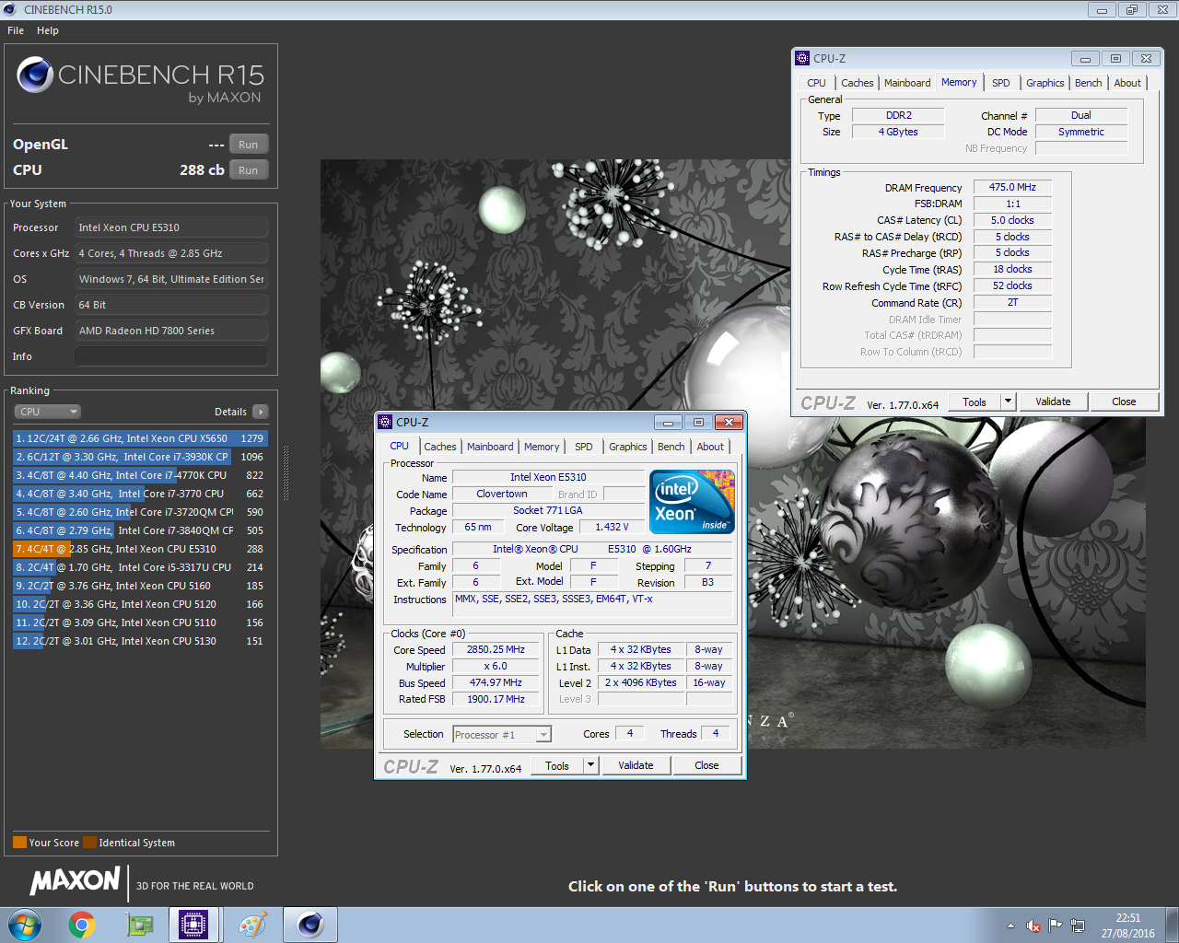This screenshot has width=1179, height=943.
Task: Click the MAXON logo
Action: [x=76, y=880]
